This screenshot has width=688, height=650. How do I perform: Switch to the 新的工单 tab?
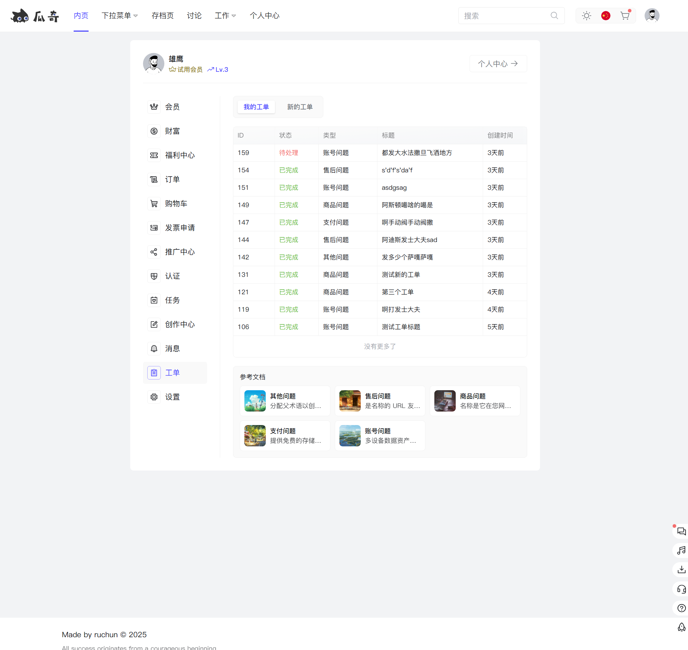pyautogui.click(x=300, y=107)
